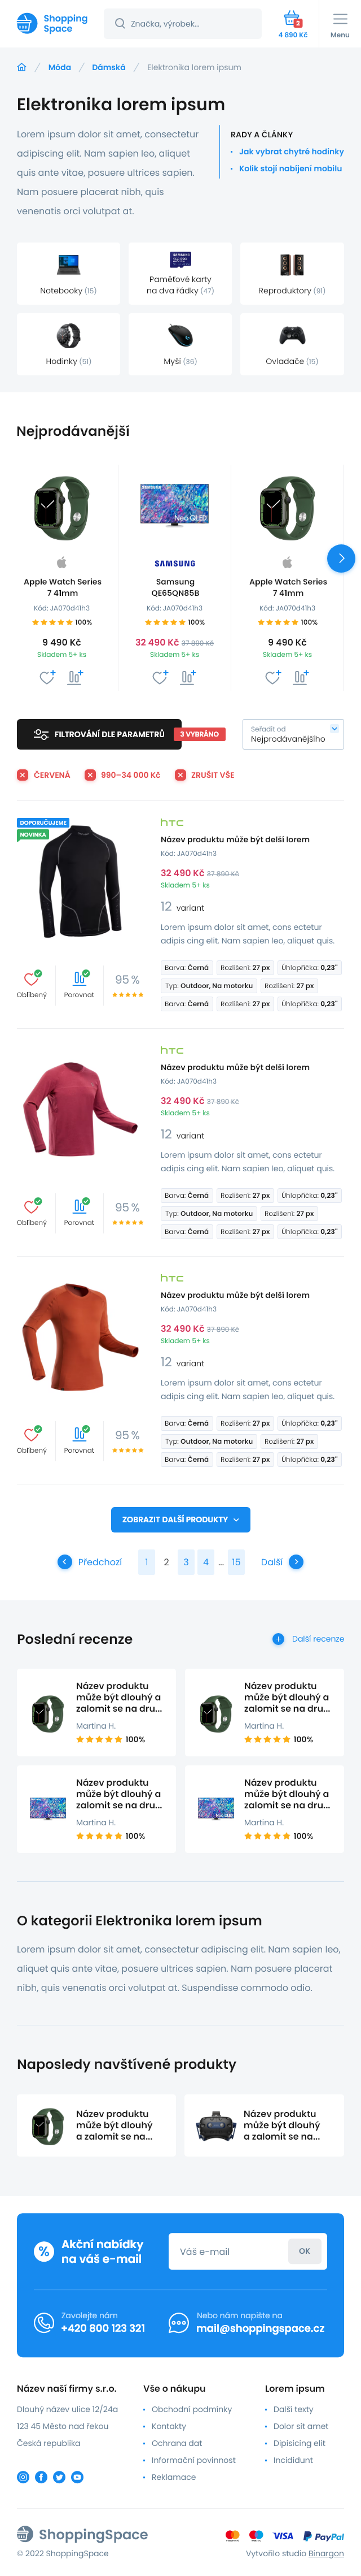
Task: Click the Váš e-mail input field
Action: click(228, 2251)
